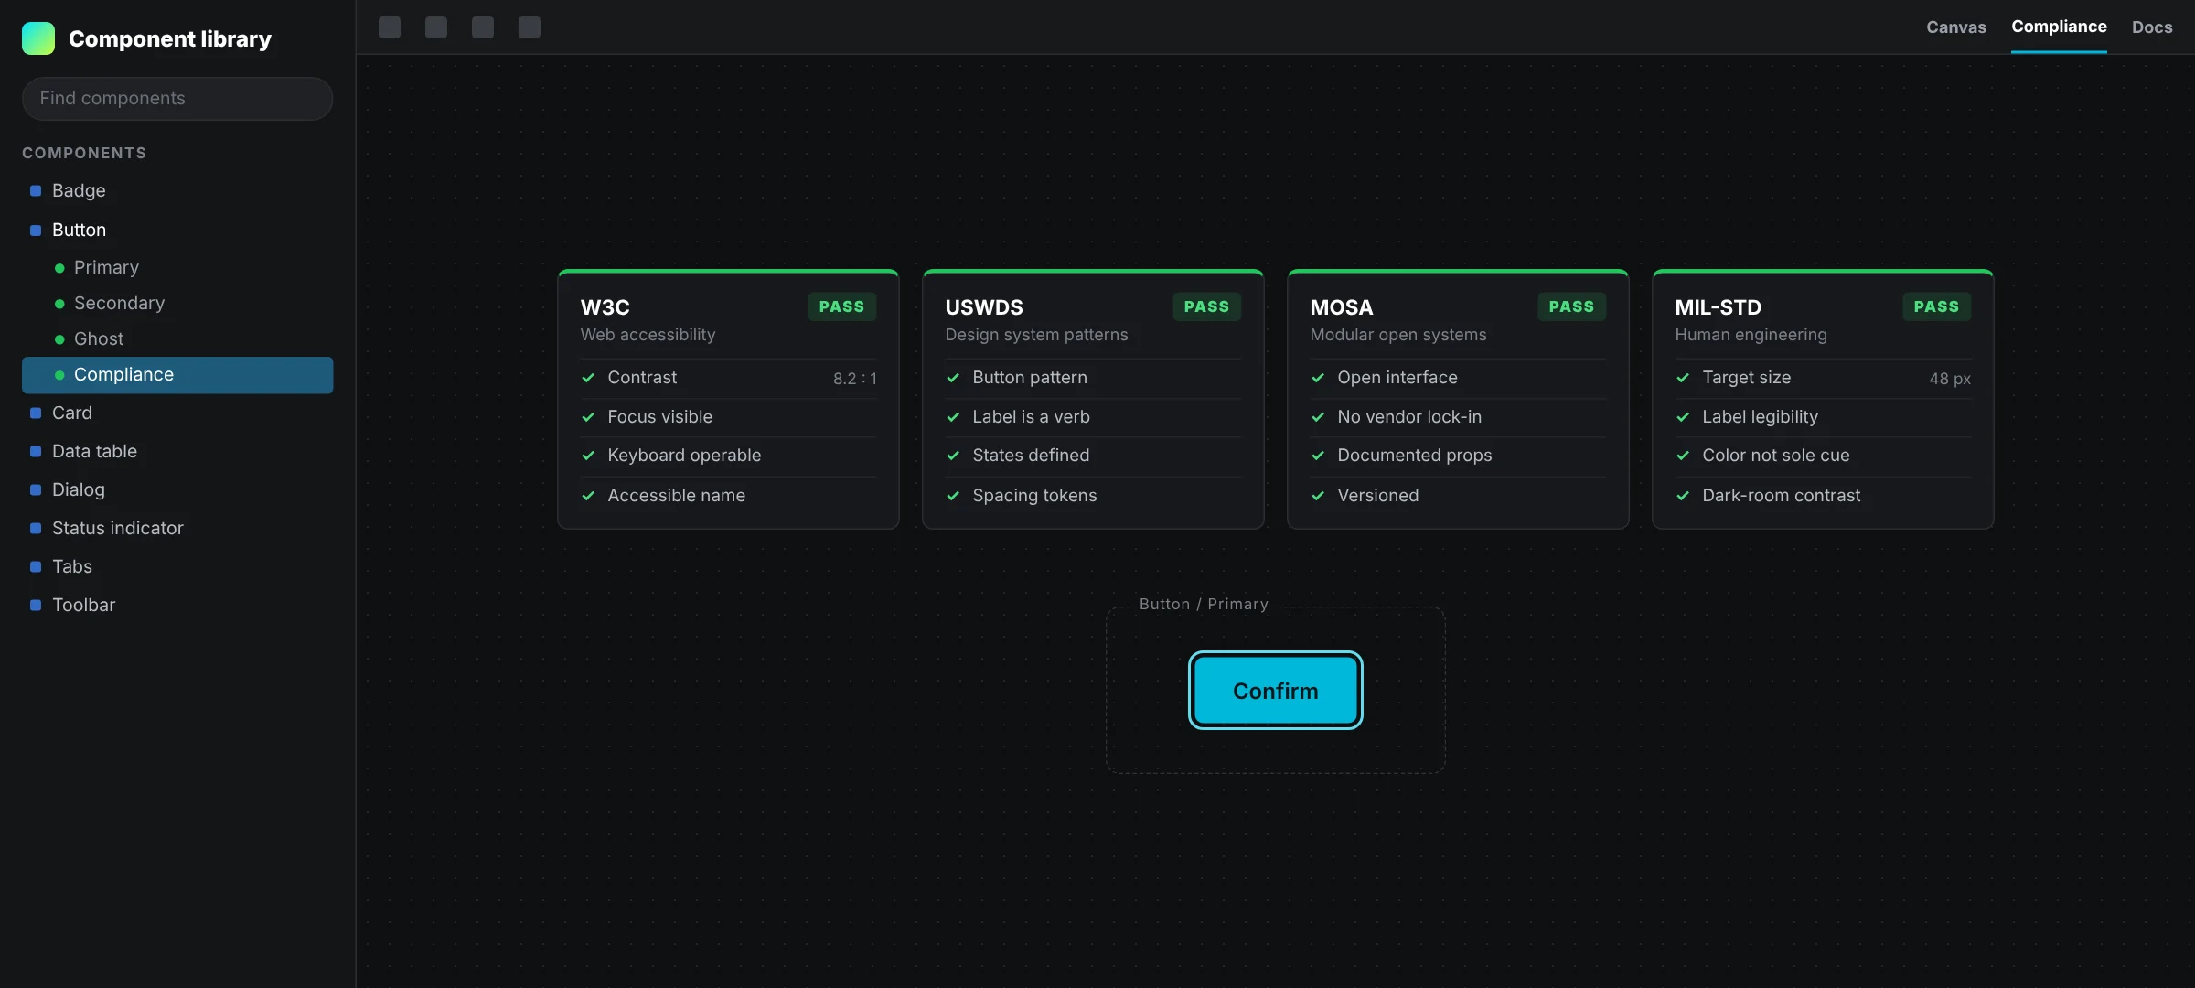
Task: Click the Confirm button
Action: tap(1276, 691)
